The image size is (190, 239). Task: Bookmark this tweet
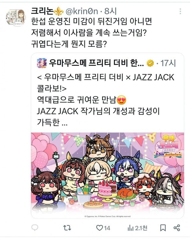(x=163, y=228)
